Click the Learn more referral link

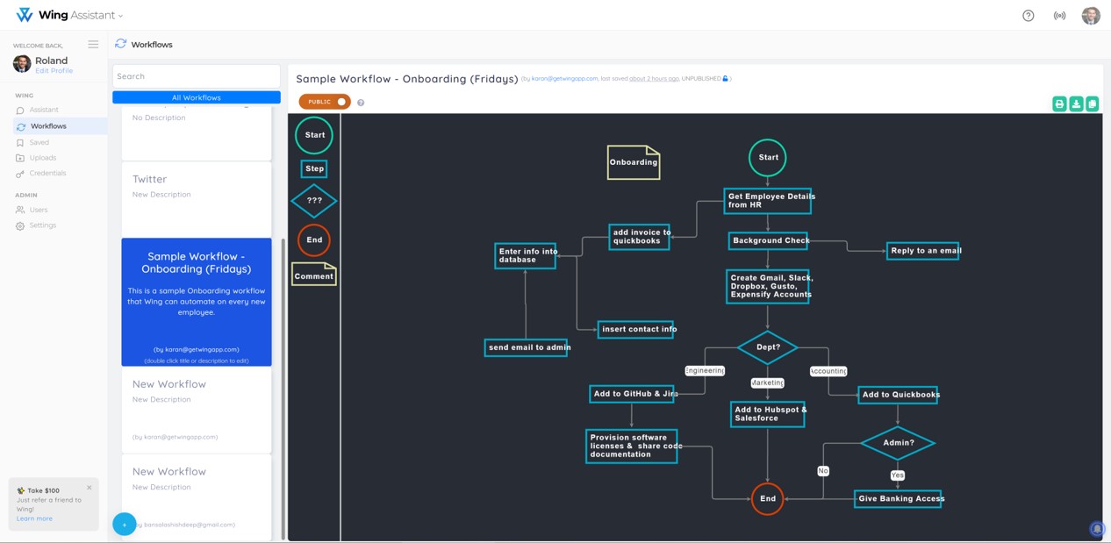33,518
